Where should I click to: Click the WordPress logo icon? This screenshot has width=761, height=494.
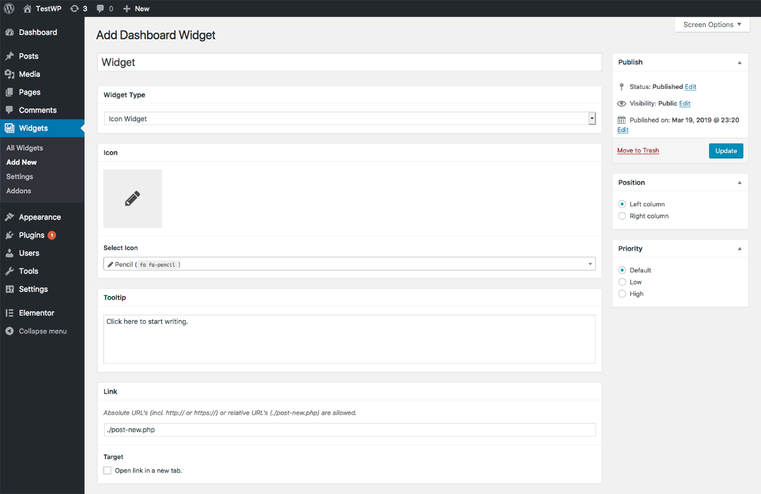[9, 8]
